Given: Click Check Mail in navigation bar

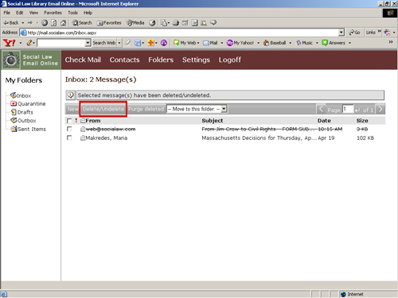Looking at the screenshot, I should point(83,60).
